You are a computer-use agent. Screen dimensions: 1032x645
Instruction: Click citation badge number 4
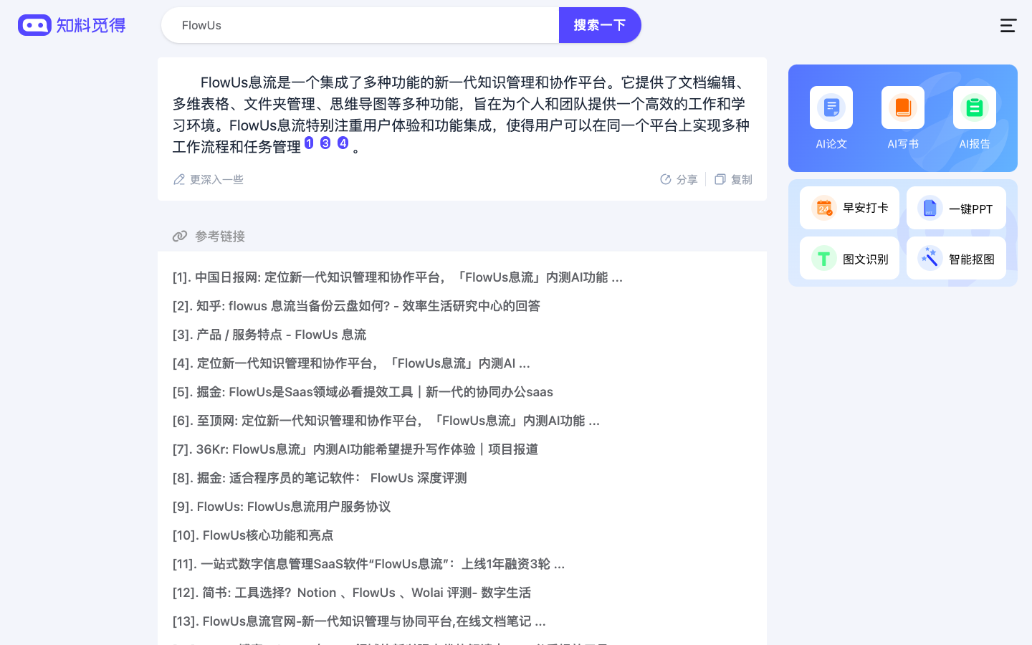click(343, 143)
